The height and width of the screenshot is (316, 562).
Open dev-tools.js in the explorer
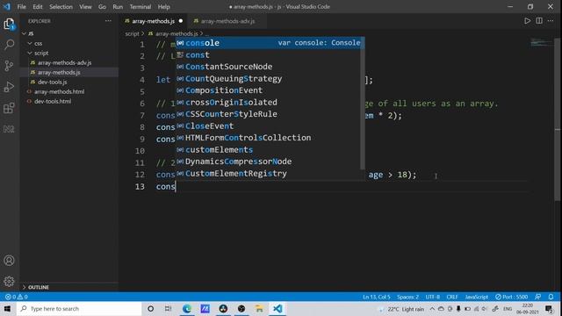click(53, 82)
